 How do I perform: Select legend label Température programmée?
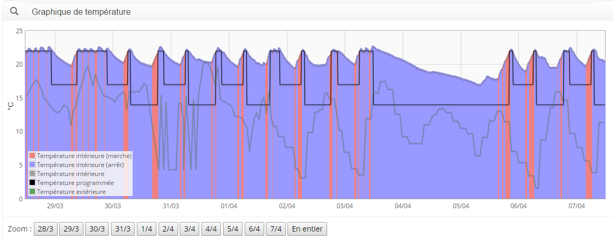pos(76,183)
